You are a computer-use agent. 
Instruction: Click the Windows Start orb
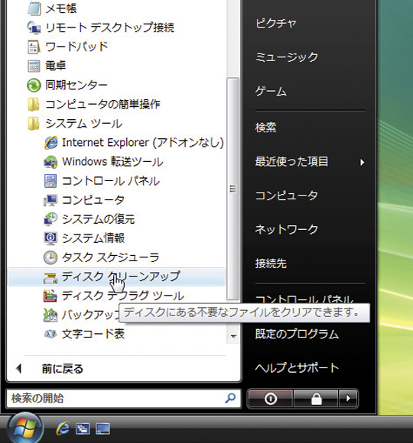[x=25, y=428]
